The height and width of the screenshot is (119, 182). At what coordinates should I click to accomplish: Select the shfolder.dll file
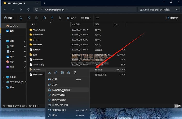click(38, 75)
